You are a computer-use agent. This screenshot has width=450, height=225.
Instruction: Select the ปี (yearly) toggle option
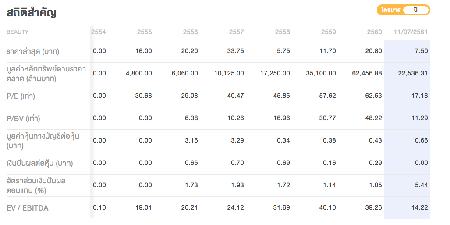(x=415, y=10)
